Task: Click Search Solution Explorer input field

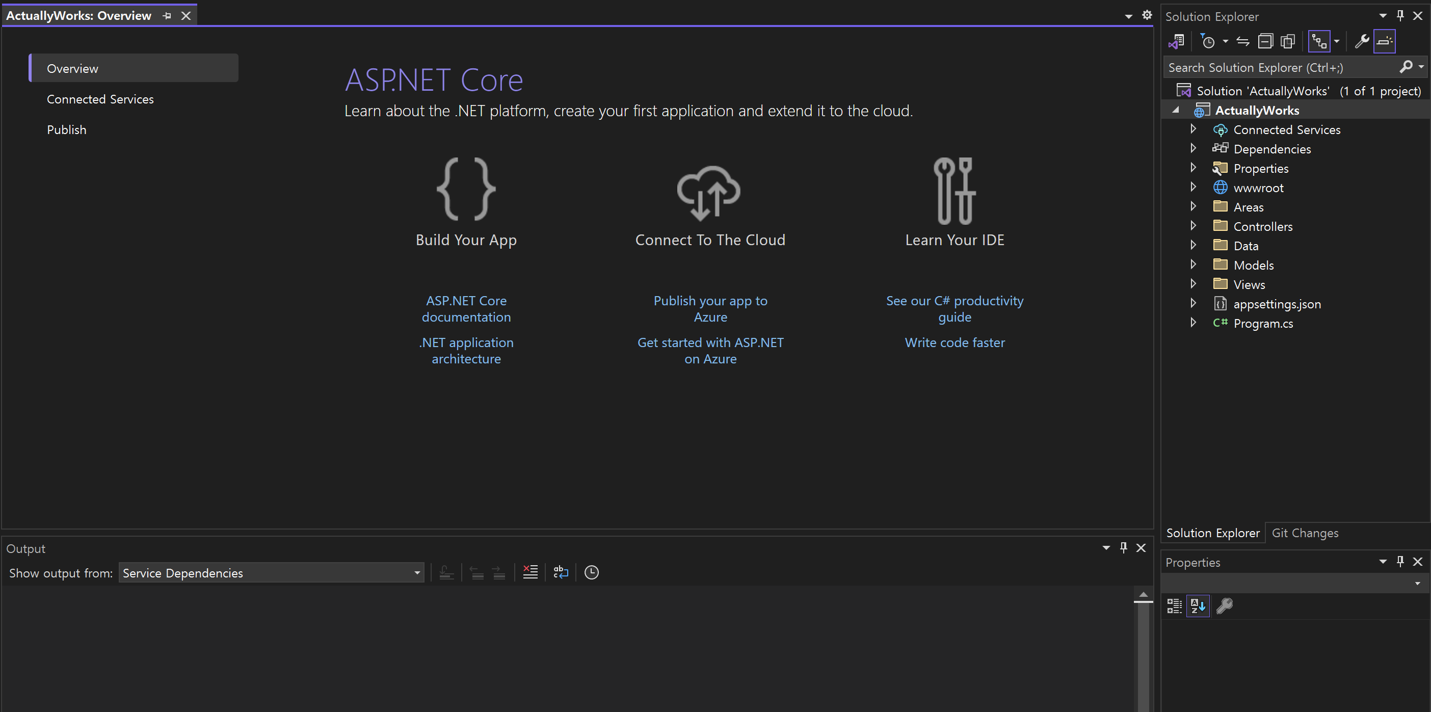Action: click(1278, 67)
